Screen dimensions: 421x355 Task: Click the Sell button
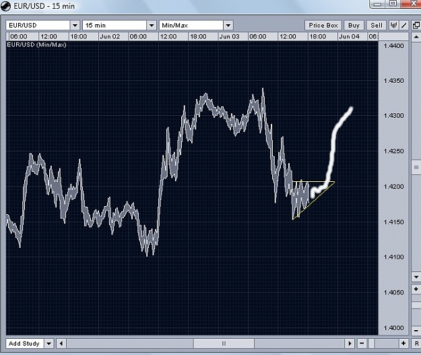point(377,26)
